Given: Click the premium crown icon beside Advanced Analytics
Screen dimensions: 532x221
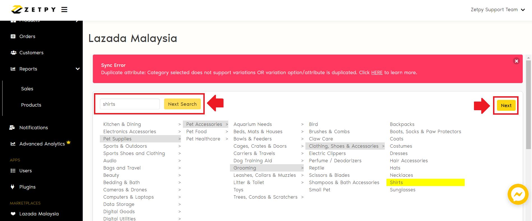Looking at the screenshot, I should (68, 142).
